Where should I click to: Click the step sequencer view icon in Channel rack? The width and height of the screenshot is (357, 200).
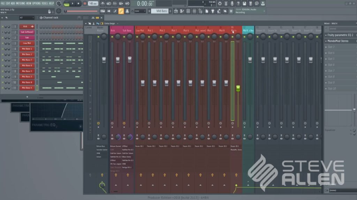98,18
